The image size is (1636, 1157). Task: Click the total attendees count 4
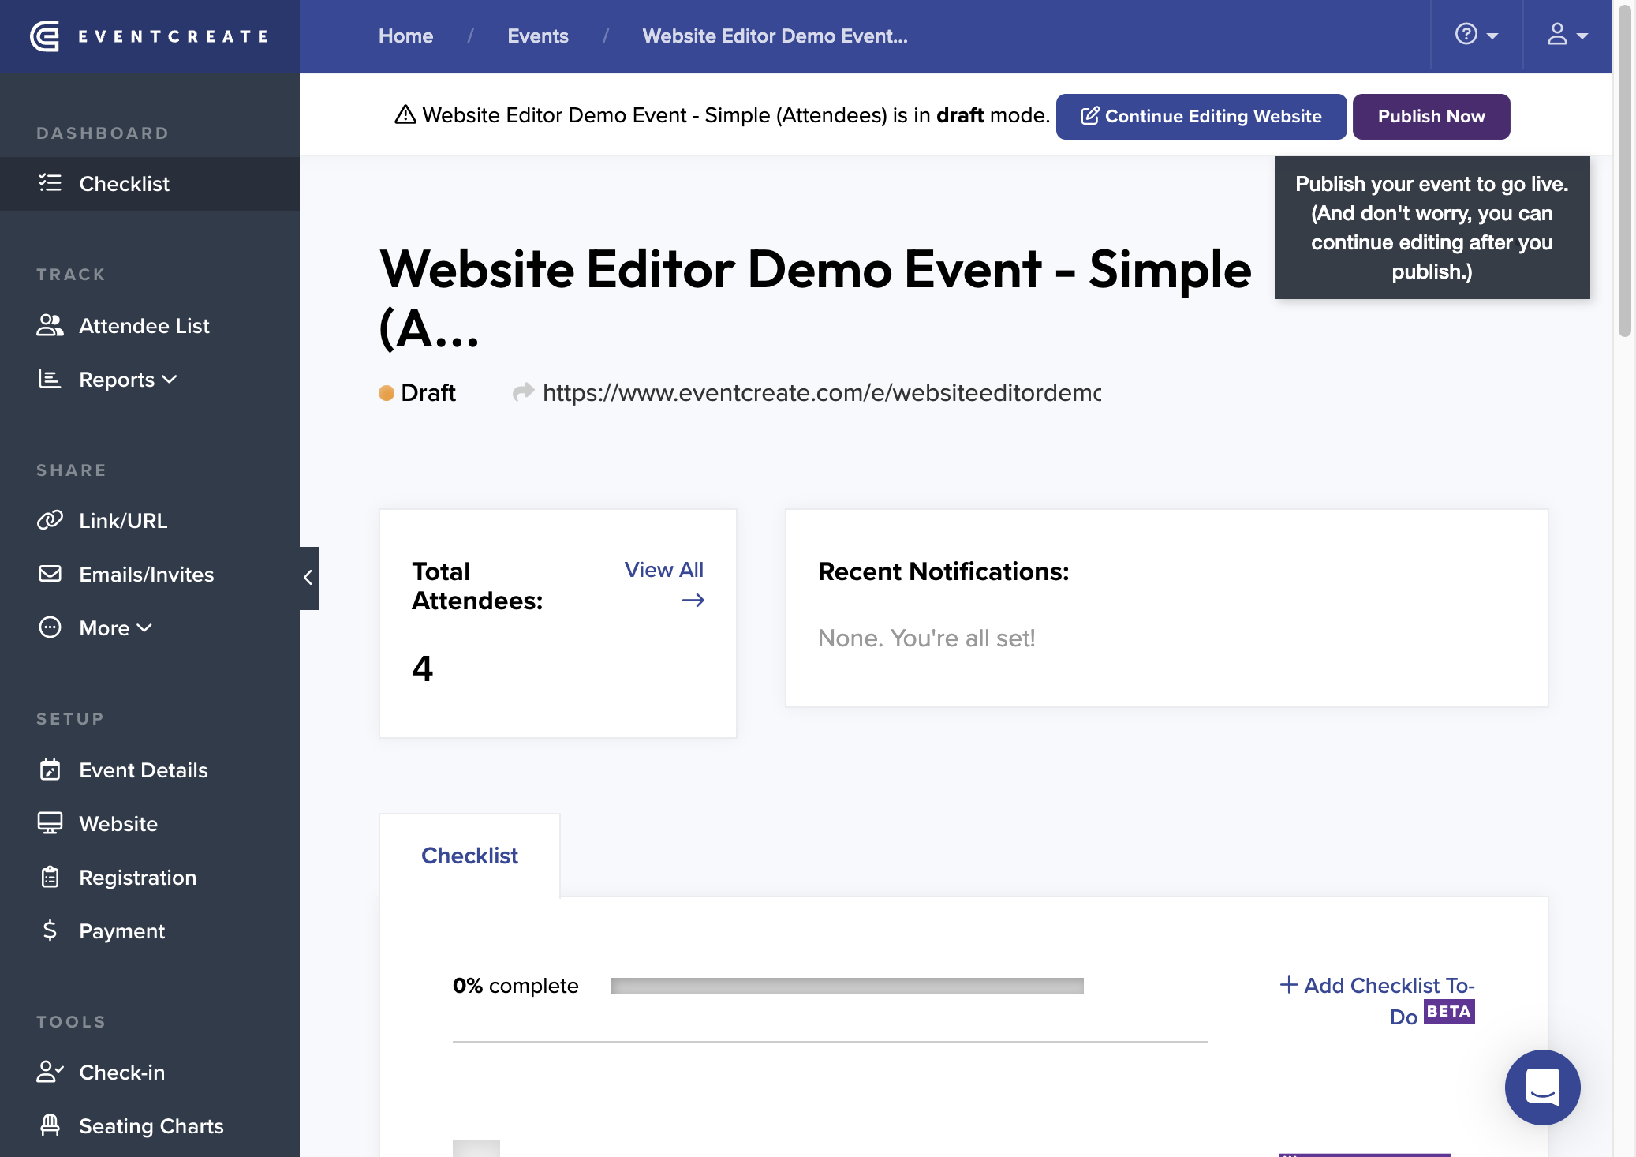(x=423, y=668)
